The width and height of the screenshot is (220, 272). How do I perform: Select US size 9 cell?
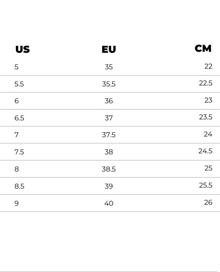tap(17, 203)
